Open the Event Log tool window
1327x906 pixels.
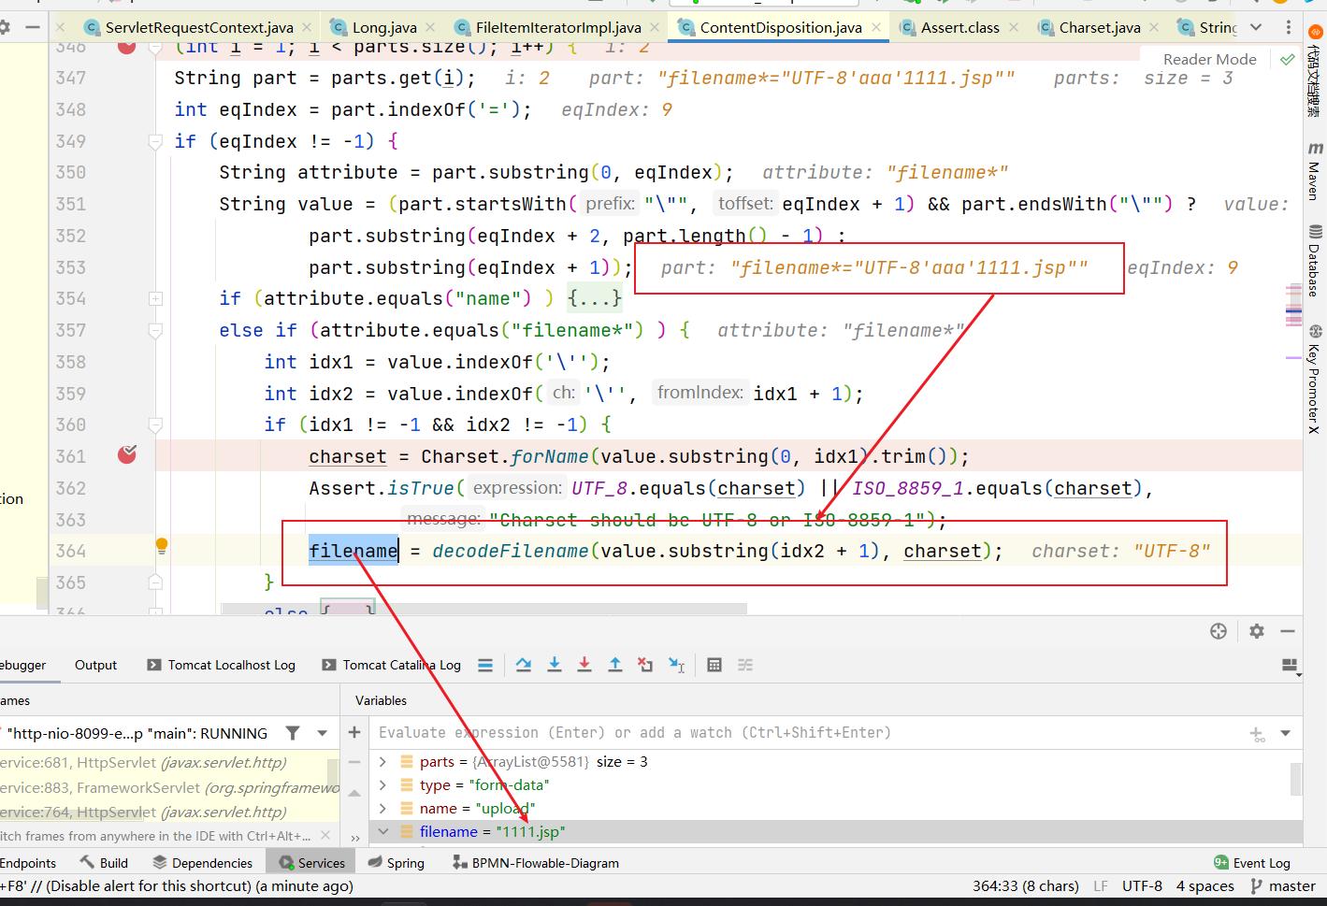pos(1251,863)
